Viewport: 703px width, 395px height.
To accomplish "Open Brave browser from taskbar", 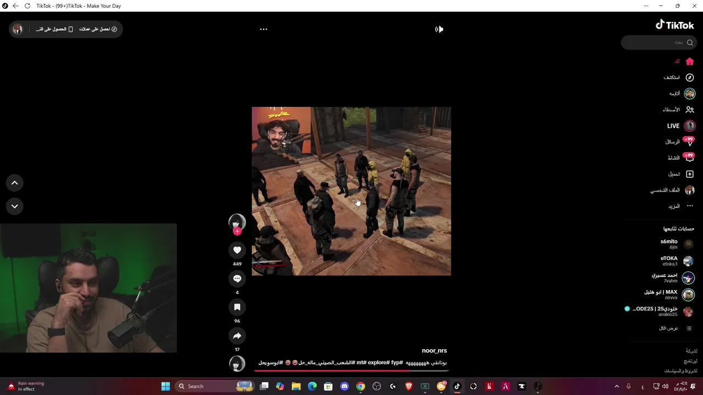I will (x=409, y=386).
